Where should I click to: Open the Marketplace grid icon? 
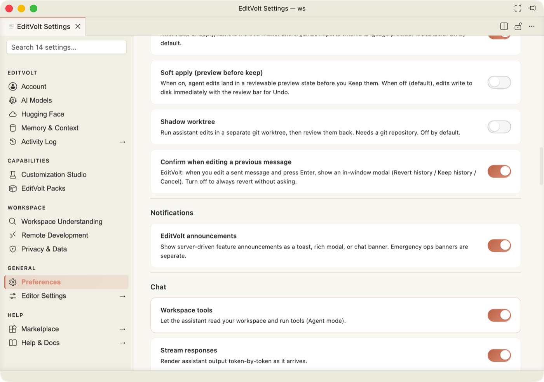[13, 329]
